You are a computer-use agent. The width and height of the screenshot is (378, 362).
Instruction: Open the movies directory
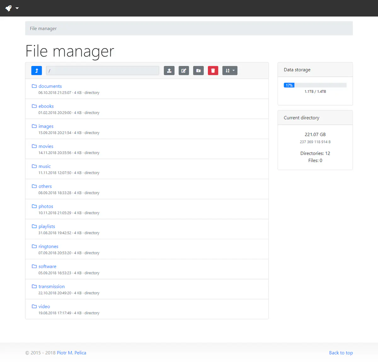pos(46,146)
